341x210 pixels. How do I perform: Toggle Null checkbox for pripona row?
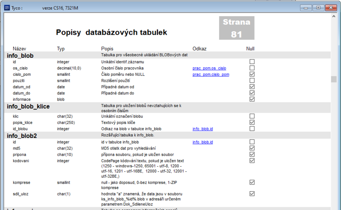(252, 154)
